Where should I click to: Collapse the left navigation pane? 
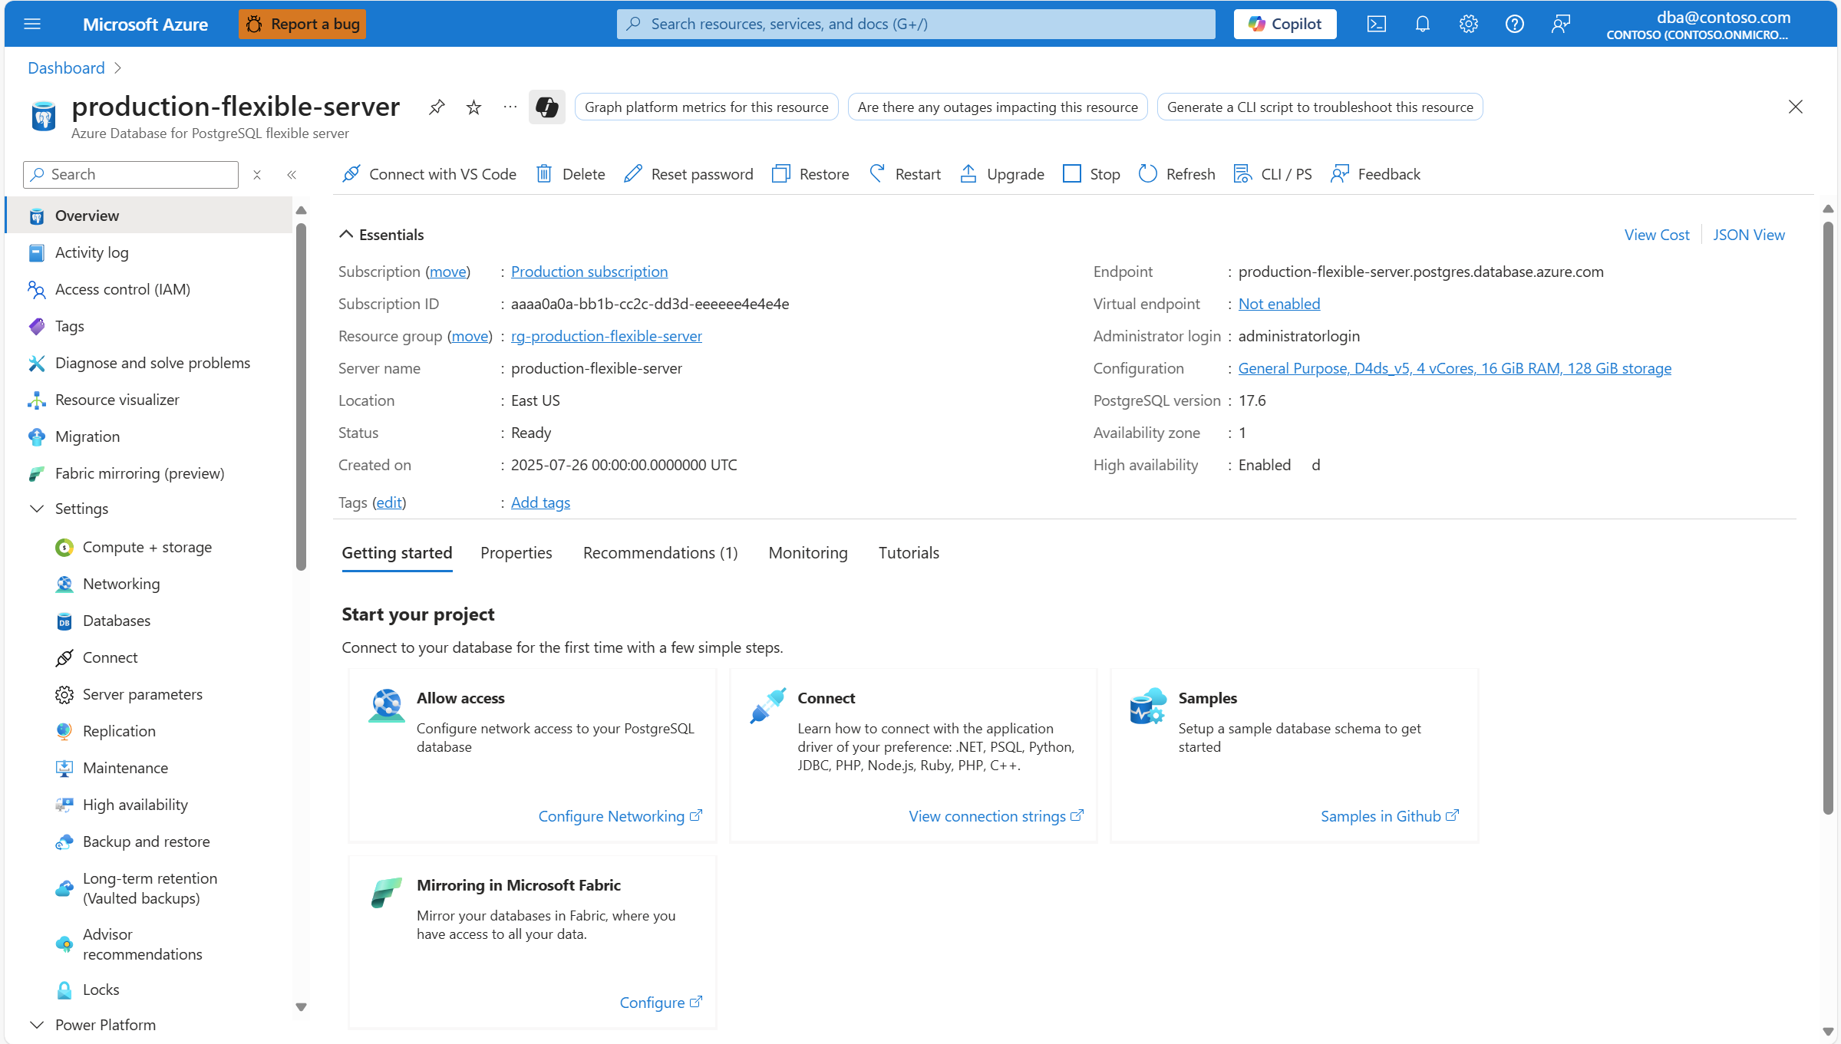[x=292, y=174]
